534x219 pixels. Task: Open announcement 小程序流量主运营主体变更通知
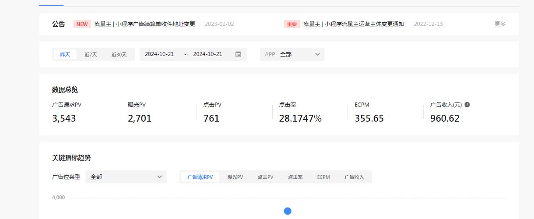(x=354, y=24)
